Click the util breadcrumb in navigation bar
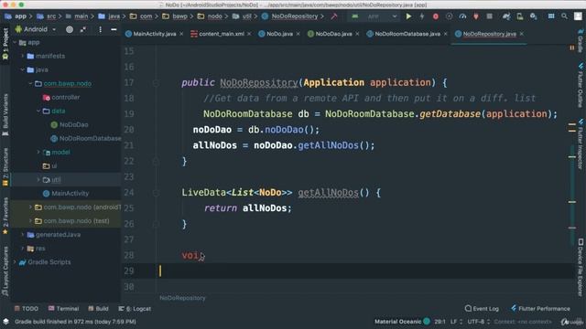This screenshot has height=329, width=586. tap(242, 16)
